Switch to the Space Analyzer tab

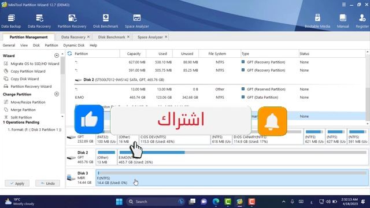pos(150,37)
